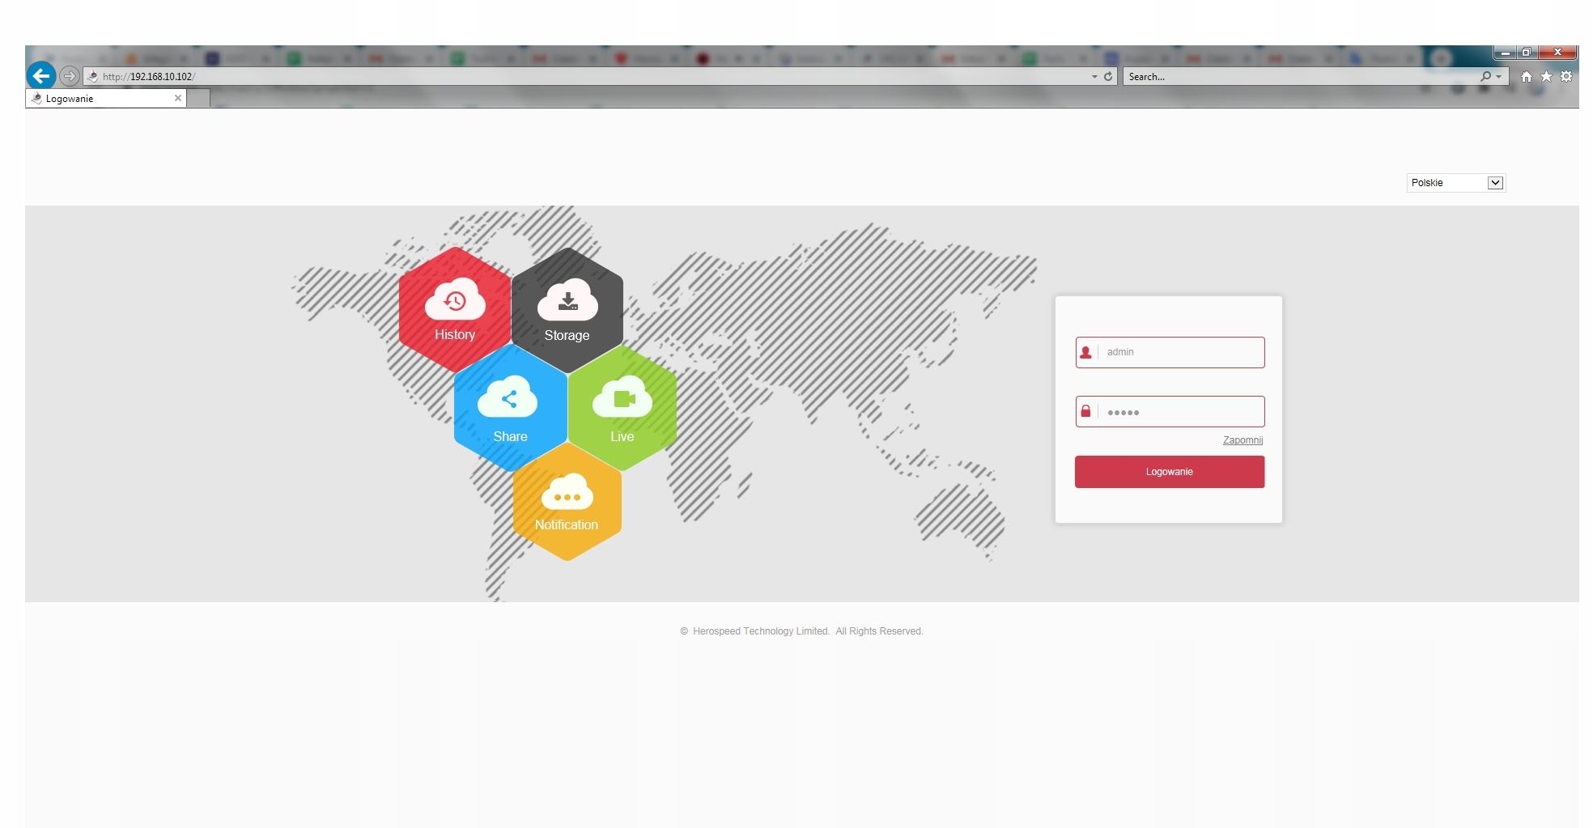Click the search magnifier icon
This screenshot has height=828, width=1593.
coord(1485,76)
